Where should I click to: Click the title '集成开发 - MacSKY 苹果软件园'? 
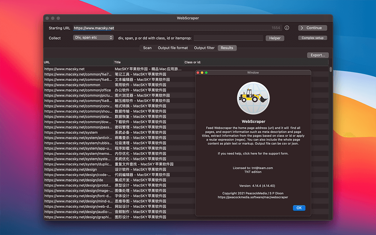tap(140, 180)
